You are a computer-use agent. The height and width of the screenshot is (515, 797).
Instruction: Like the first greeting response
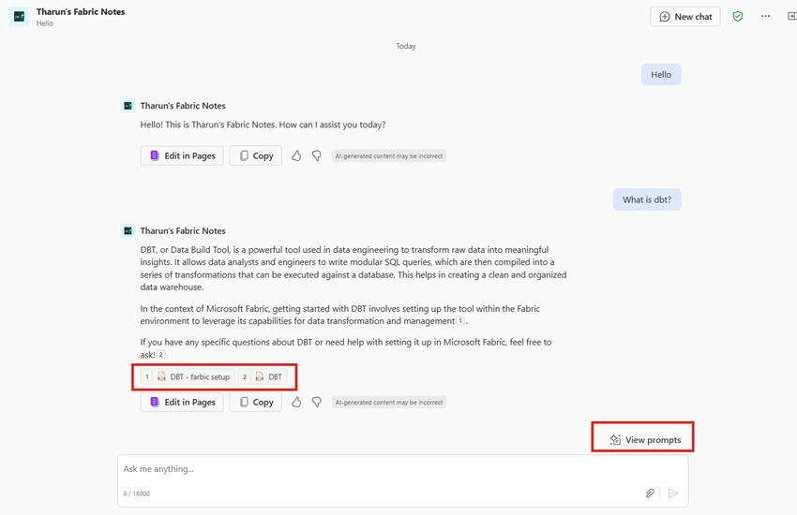pyautogui.click(x=296, y=155)
